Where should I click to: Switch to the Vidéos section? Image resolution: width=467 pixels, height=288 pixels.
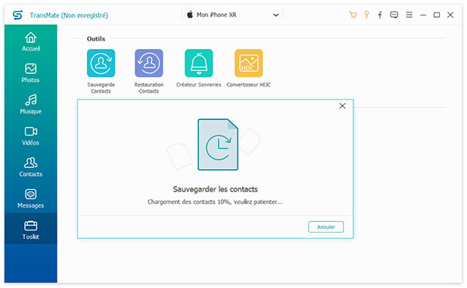pos(30,135)
